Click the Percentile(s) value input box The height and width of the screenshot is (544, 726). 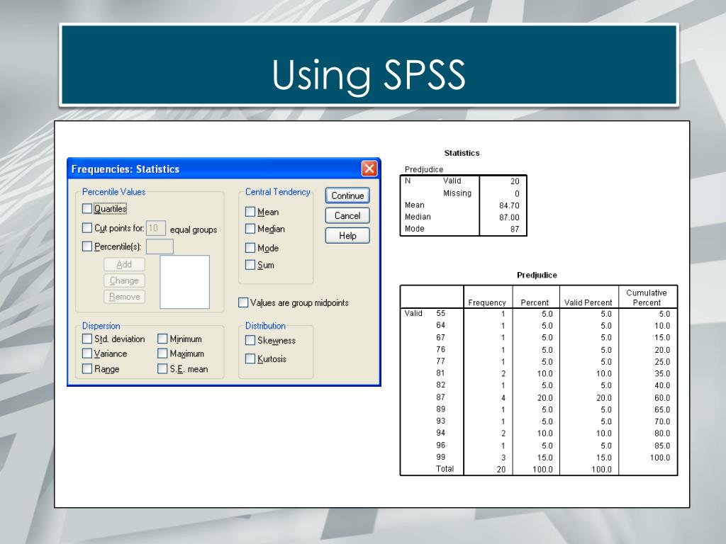click(x=160, y=246)
